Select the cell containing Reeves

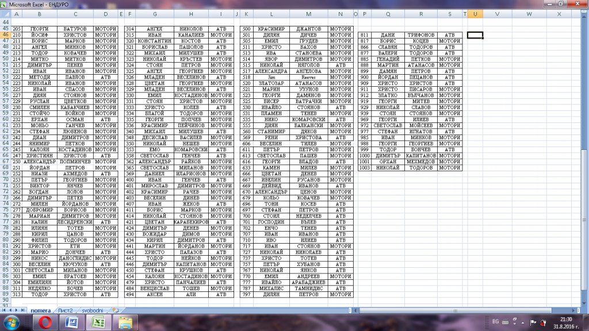coord(308,78)
